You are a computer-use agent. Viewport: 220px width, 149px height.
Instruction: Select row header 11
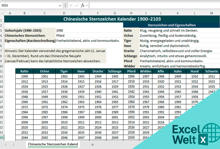pyautogui.click(x=2, y=71)
